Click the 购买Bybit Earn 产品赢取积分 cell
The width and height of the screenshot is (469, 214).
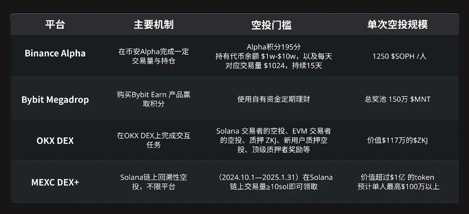pyautogui.click(x=154, y=99)
